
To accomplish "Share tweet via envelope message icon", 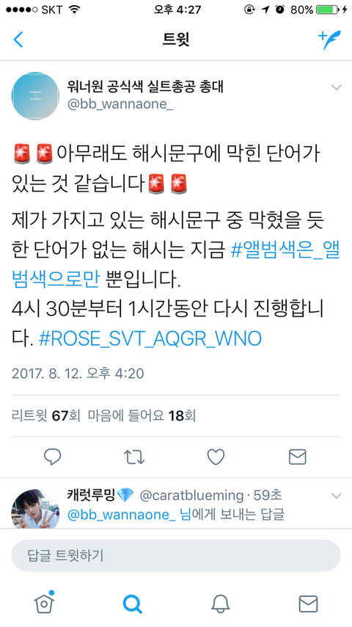I will [x=297, y=457].
